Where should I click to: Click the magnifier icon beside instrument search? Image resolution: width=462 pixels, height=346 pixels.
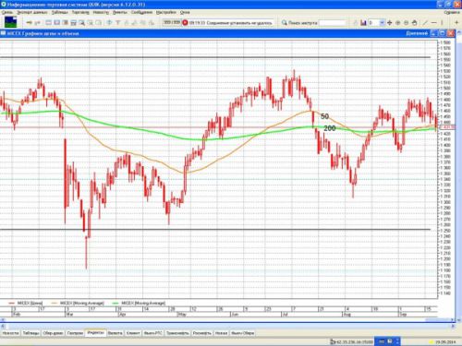(x=285, y=23)
